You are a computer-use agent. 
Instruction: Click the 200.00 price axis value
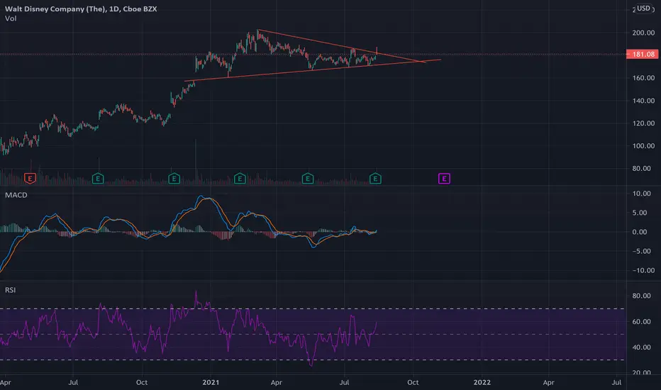(643, 33)
